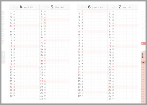Open the MEMO side tab

(x=143, y=56)
